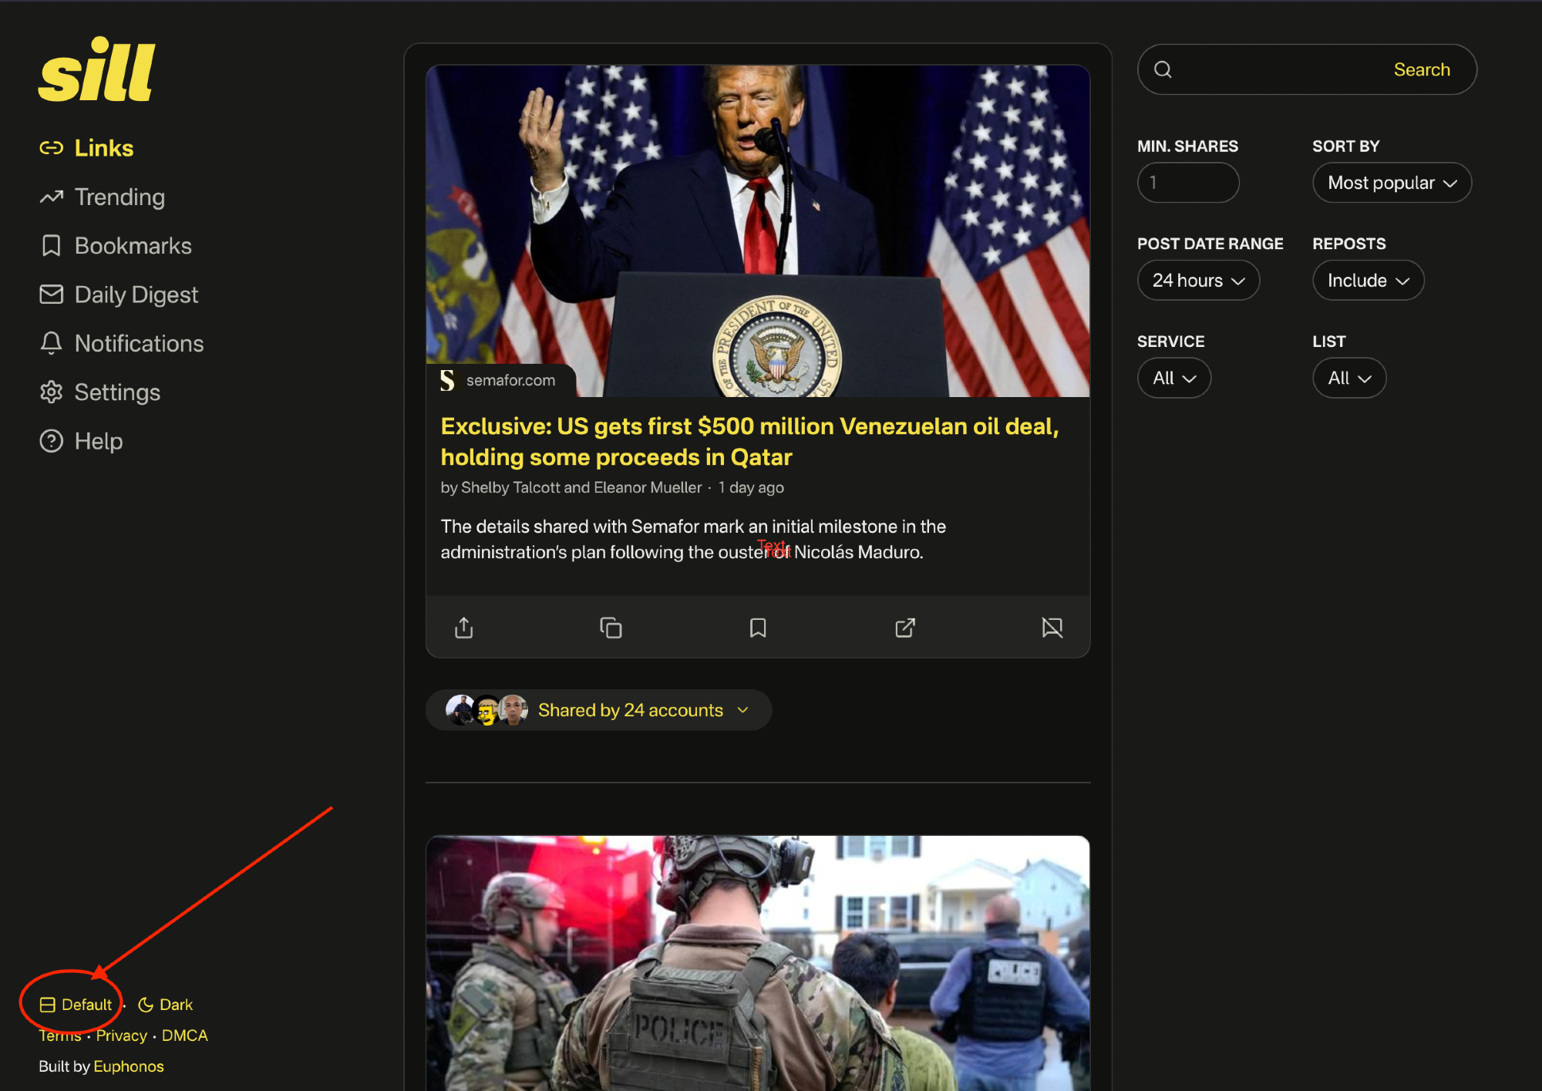Click the mute link crossed-out icon
The height and width of the screenshot is (1091, 1542).
pos(1052,628)
